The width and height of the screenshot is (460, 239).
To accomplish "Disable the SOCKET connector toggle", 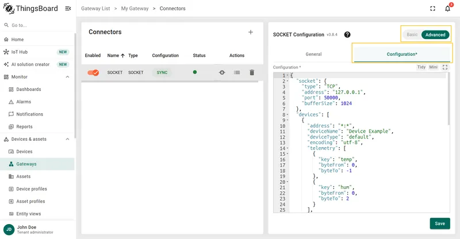I will (93, 72).
